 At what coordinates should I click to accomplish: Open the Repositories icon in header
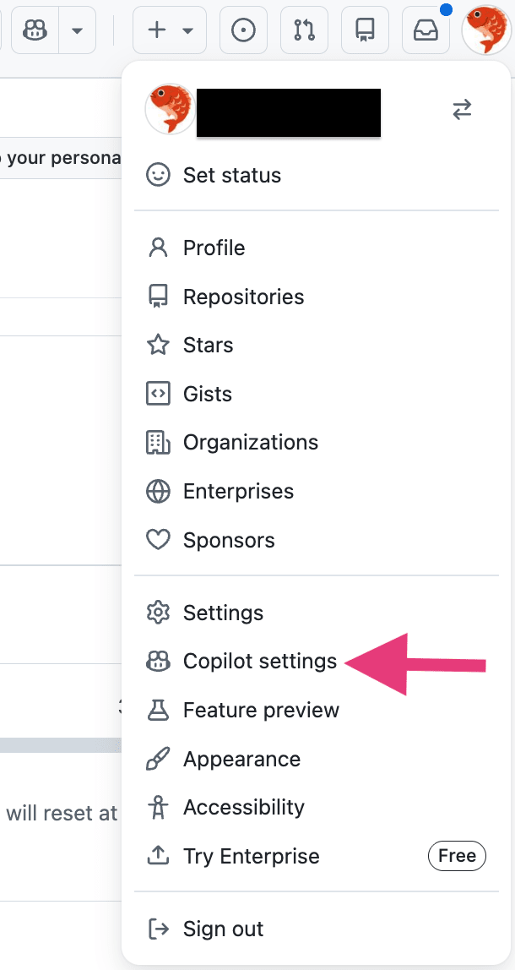tap(365, 30)
